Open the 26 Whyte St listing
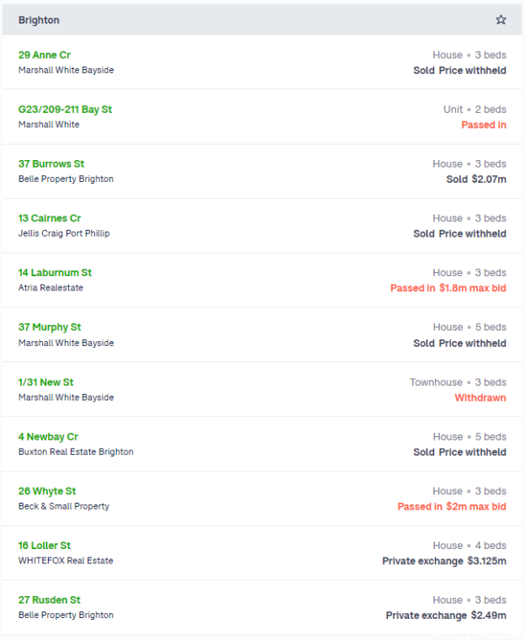Viewport: 525px width, 640px height. pos(47,491)
